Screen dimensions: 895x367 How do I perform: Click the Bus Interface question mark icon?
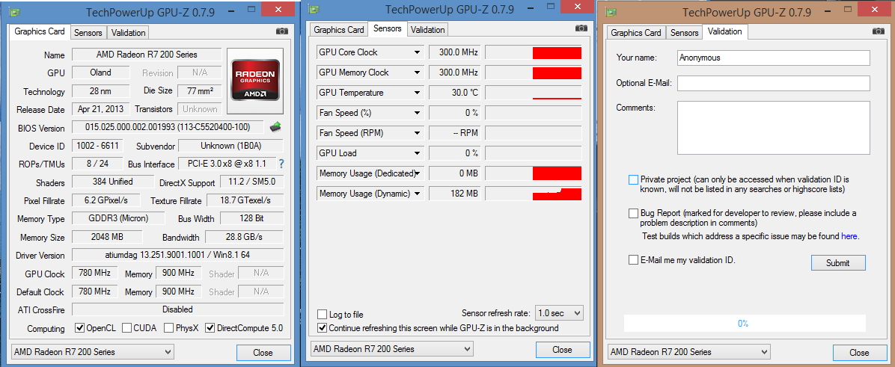point(281,164)
